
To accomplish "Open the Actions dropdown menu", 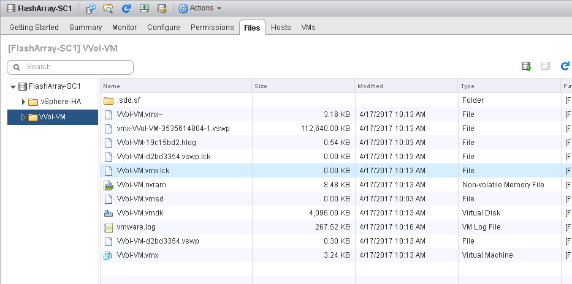I will point(200,8).
